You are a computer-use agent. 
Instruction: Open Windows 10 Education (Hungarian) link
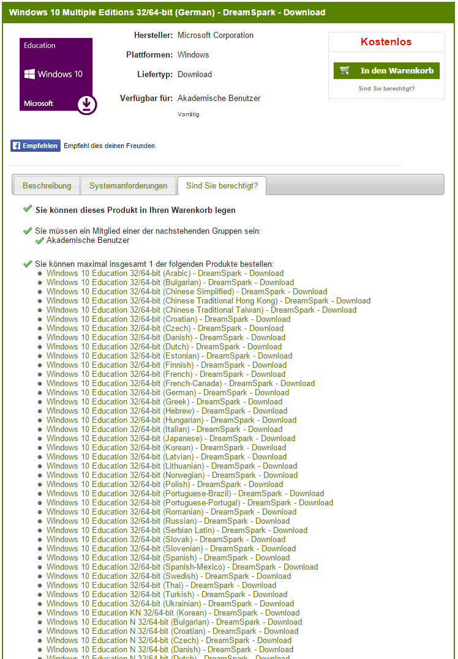tap(171, 420)
